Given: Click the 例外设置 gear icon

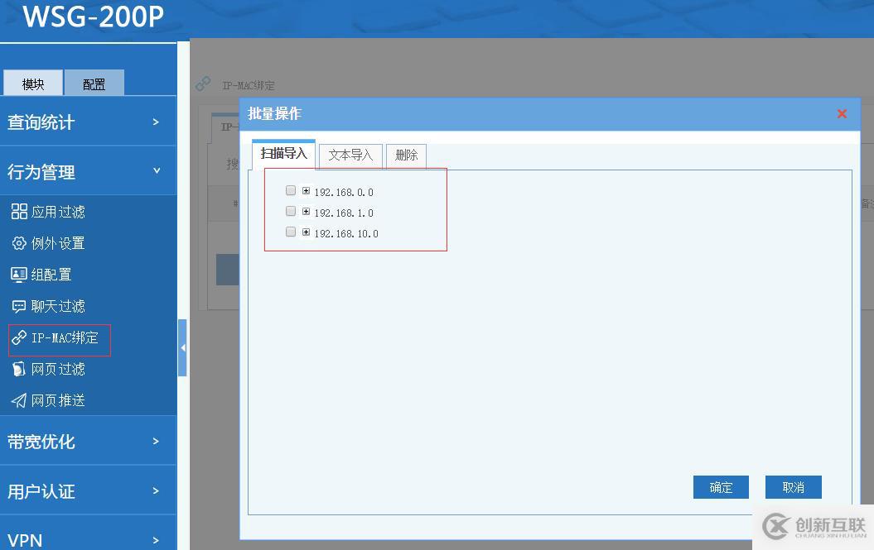Looking at the screenshot, I should [x=19, y=243].
